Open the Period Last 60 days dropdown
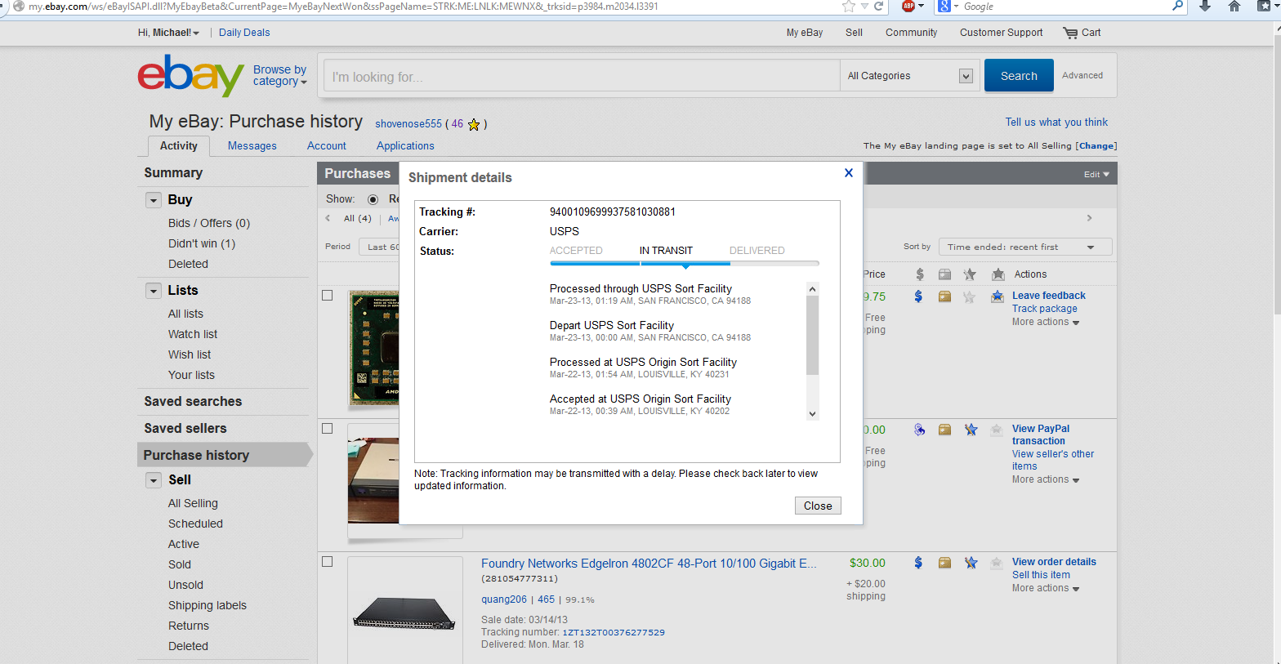Viewport: 1281px width, 664px height. 379,247
